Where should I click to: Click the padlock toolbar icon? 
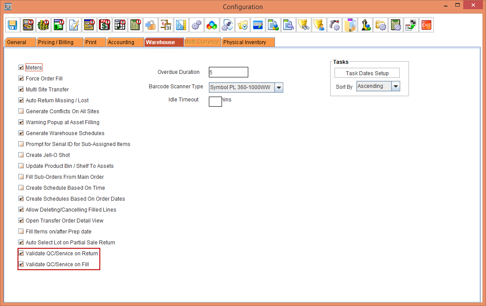150,25
